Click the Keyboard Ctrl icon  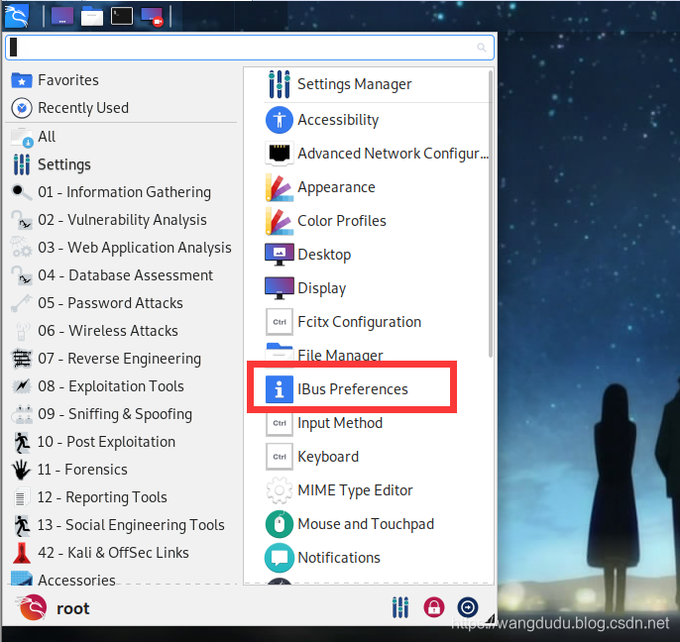pos(280,457)
